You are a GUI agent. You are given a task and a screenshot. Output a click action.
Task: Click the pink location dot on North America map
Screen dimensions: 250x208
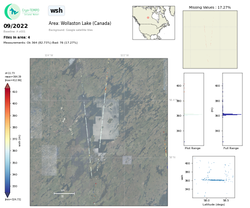[148, 18]
